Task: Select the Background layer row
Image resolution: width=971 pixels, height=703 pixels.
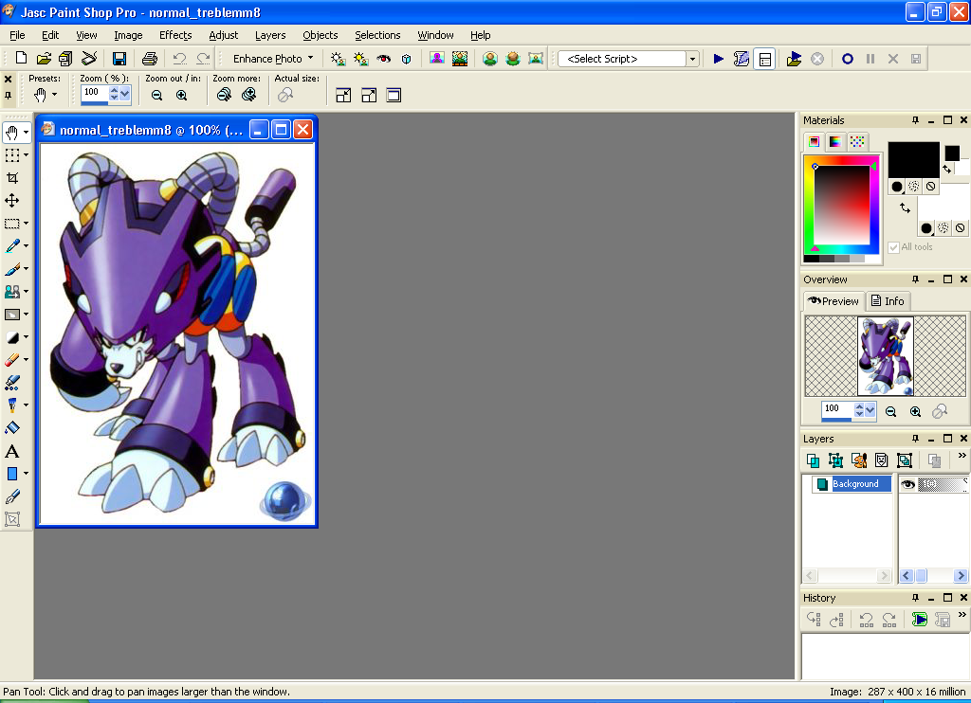Action: point(854,484)
